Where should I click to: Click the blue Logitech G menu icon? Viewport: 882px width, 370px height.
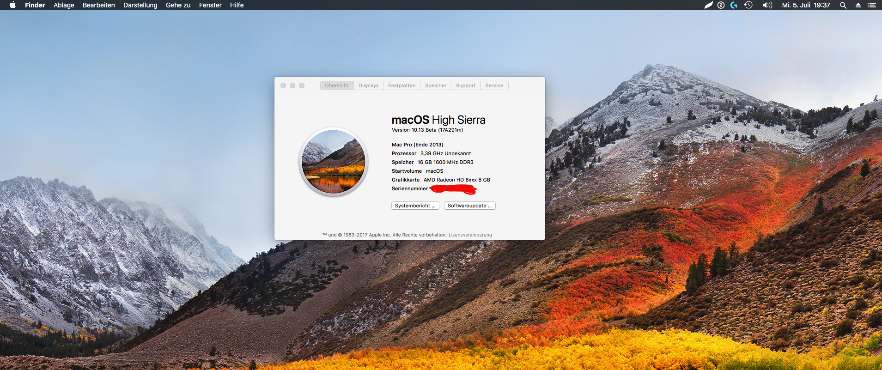pos(734,5)
